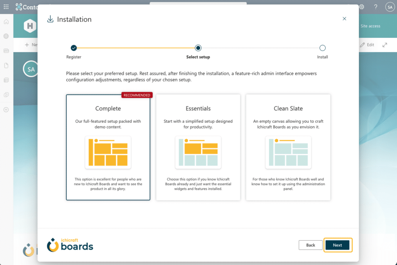
Task: Pick the Clean Slate setup option card
Action: pyautogui.click(x=288, y=147)
